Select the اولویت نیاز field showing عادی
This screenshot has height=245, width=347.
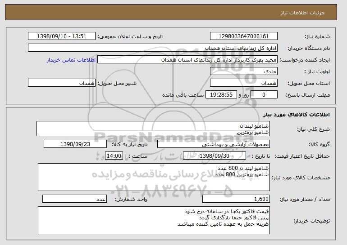pyautogui.click(x=244, y=71)
